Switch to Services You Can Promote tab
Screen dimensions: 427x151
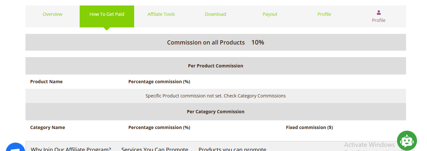155,149
